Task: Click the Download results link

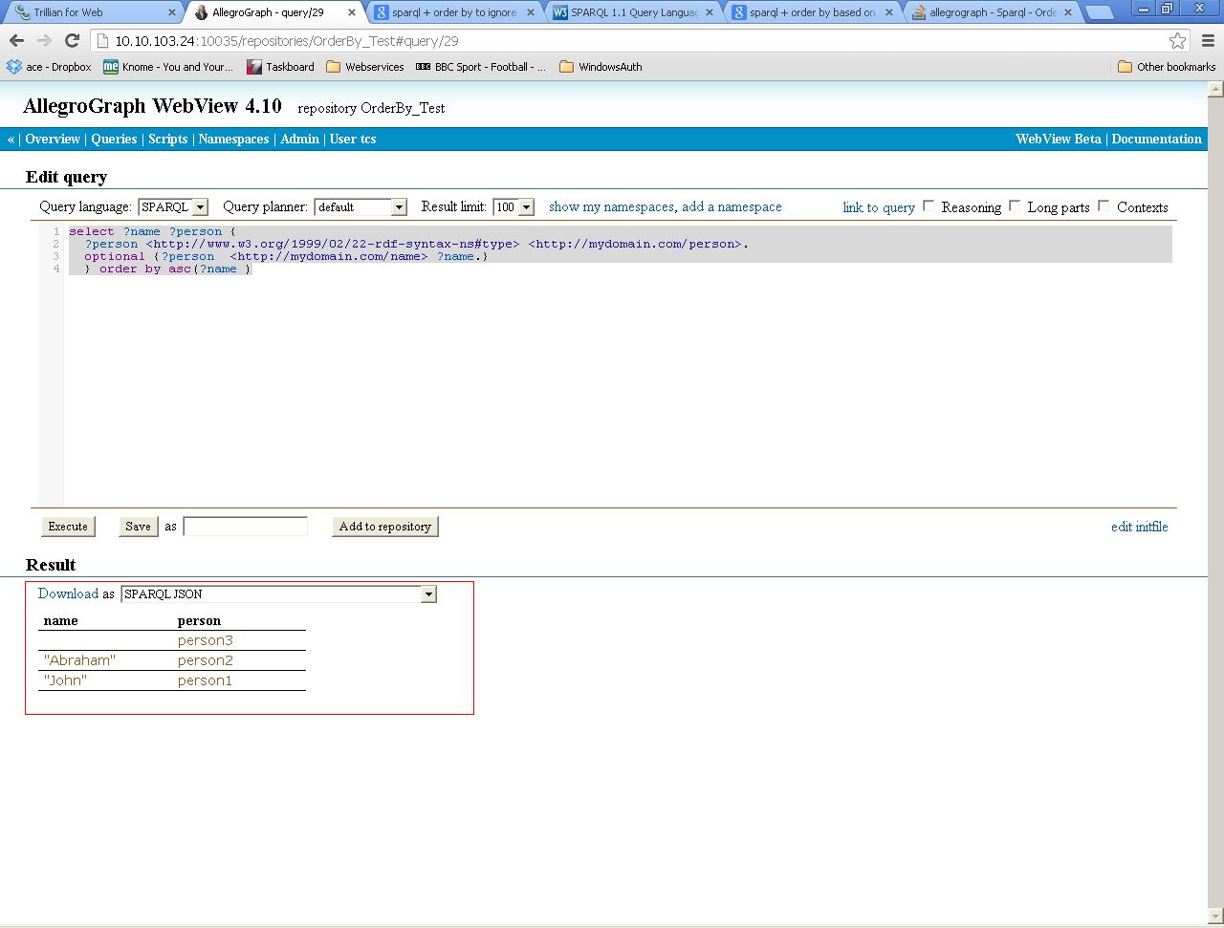Action: (x=68, y=593)
